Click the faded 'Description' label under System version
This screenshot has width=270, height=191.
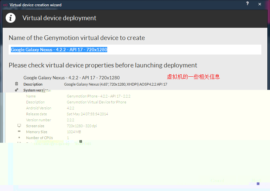click(35, 102)
